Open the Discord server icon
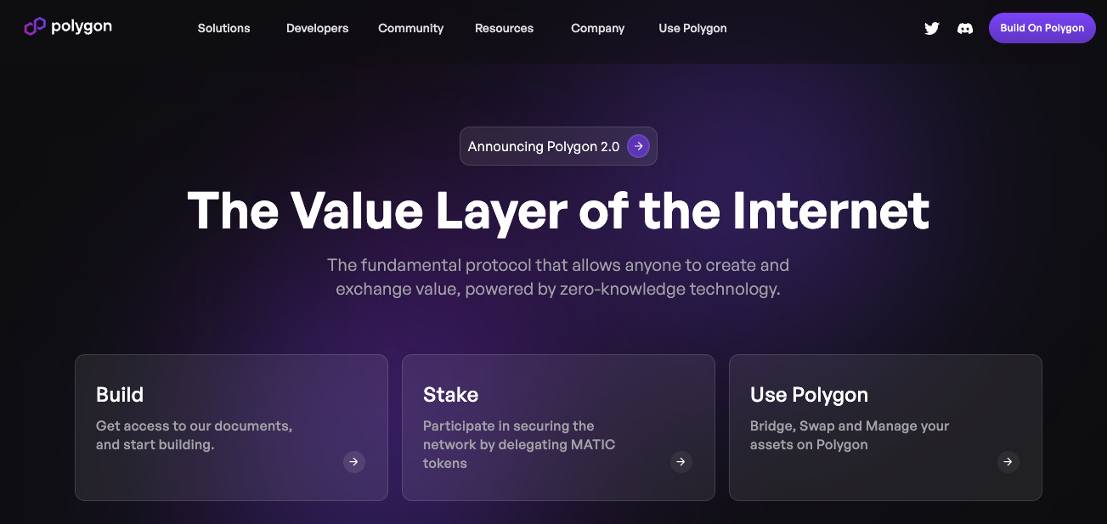 (x=965, y=28)
